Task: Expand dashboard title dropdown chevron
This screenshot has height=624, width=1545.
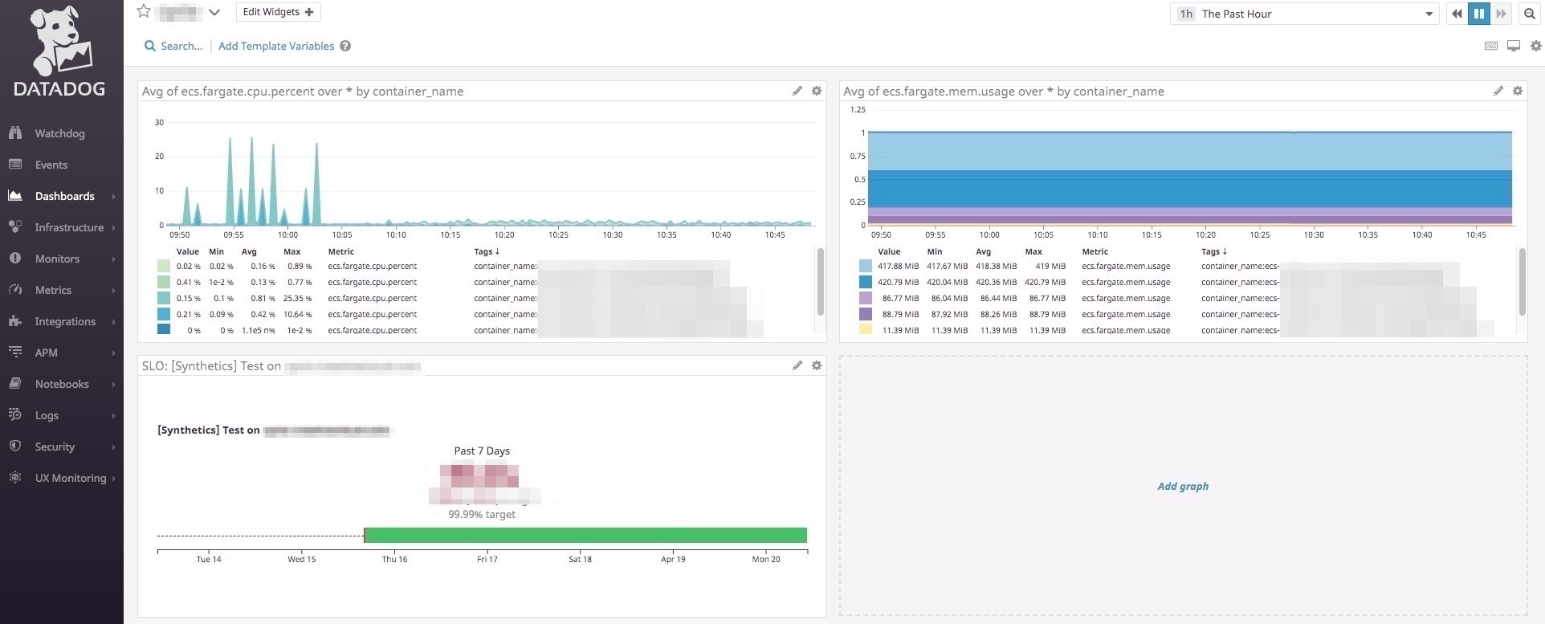Action: [214, 12]
